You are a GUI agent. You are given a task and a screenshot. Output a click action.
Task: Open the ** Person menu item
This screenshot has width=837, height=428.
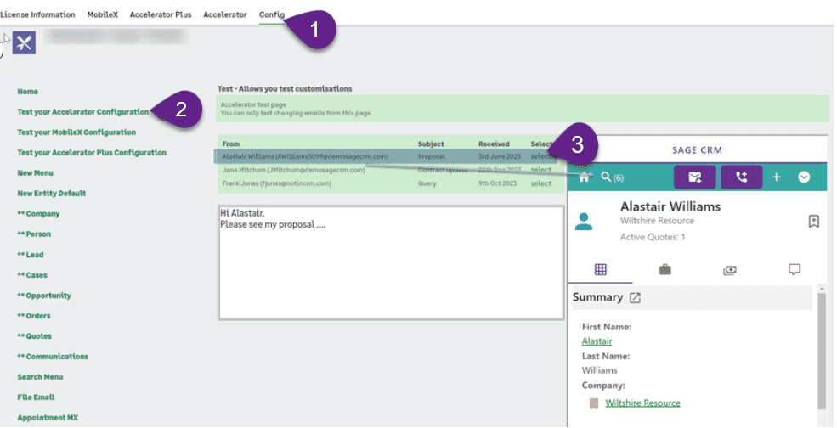click(34, 234)
